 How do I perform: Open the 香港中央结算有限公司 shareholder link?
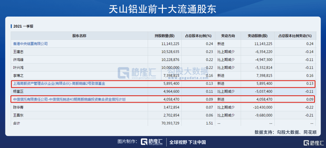(30, 44)
